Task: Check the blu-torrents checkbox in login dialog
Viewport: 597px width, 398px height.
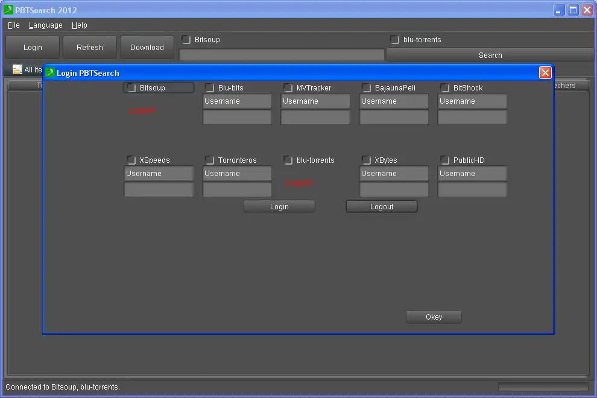Action: point(288,160)
